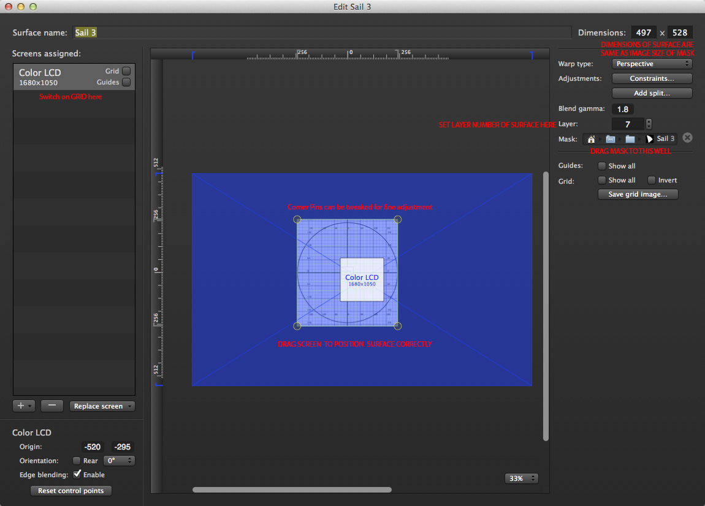The width and height of the screenshot is (705, 506).
Task: Click the top-left corner pin on canvas
Action: pos(297,219)
